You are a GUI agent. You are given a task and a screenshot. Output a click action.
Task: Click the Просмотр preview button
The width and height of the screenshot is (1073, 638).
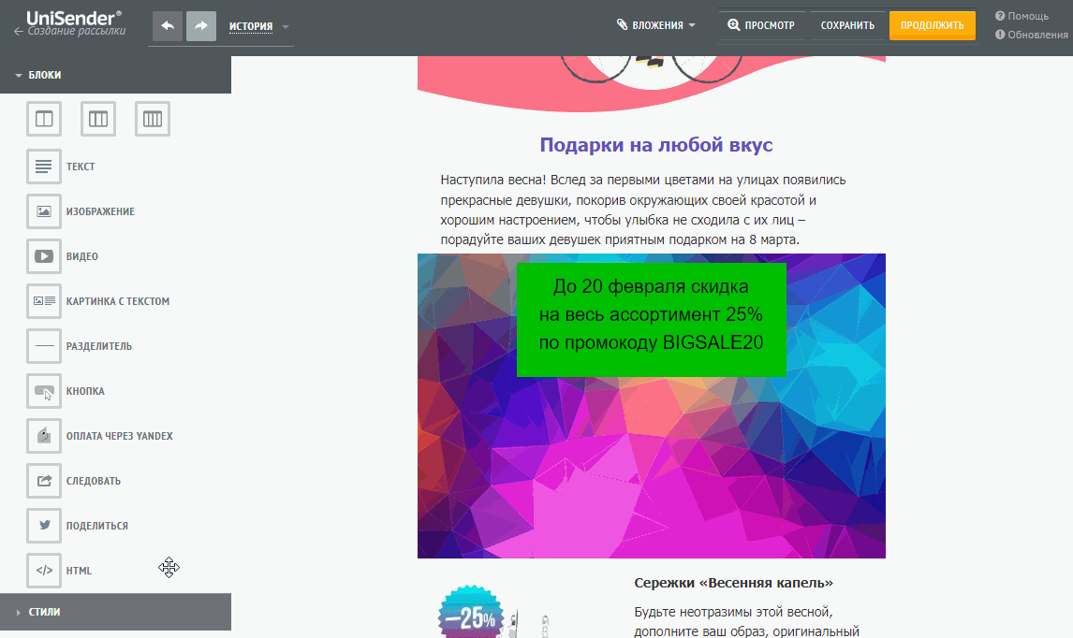coord(761,25)
